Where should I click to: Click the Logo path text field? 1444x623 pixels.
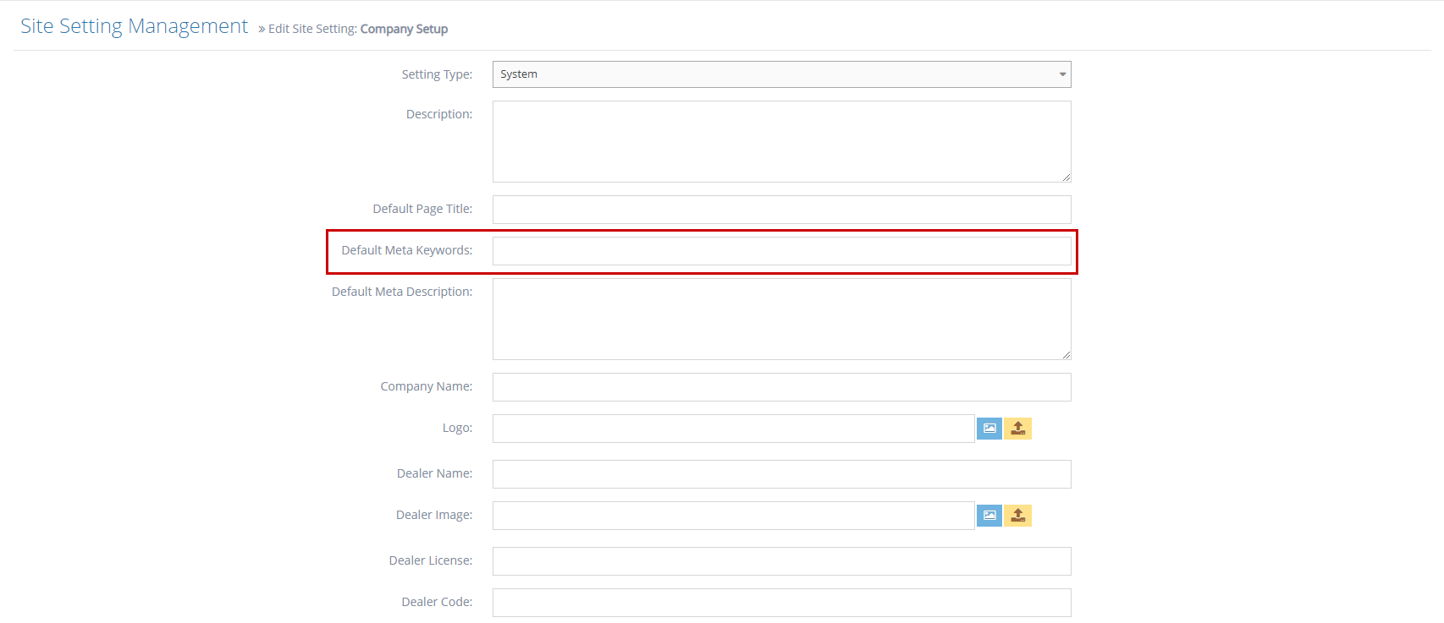(733, 429)
